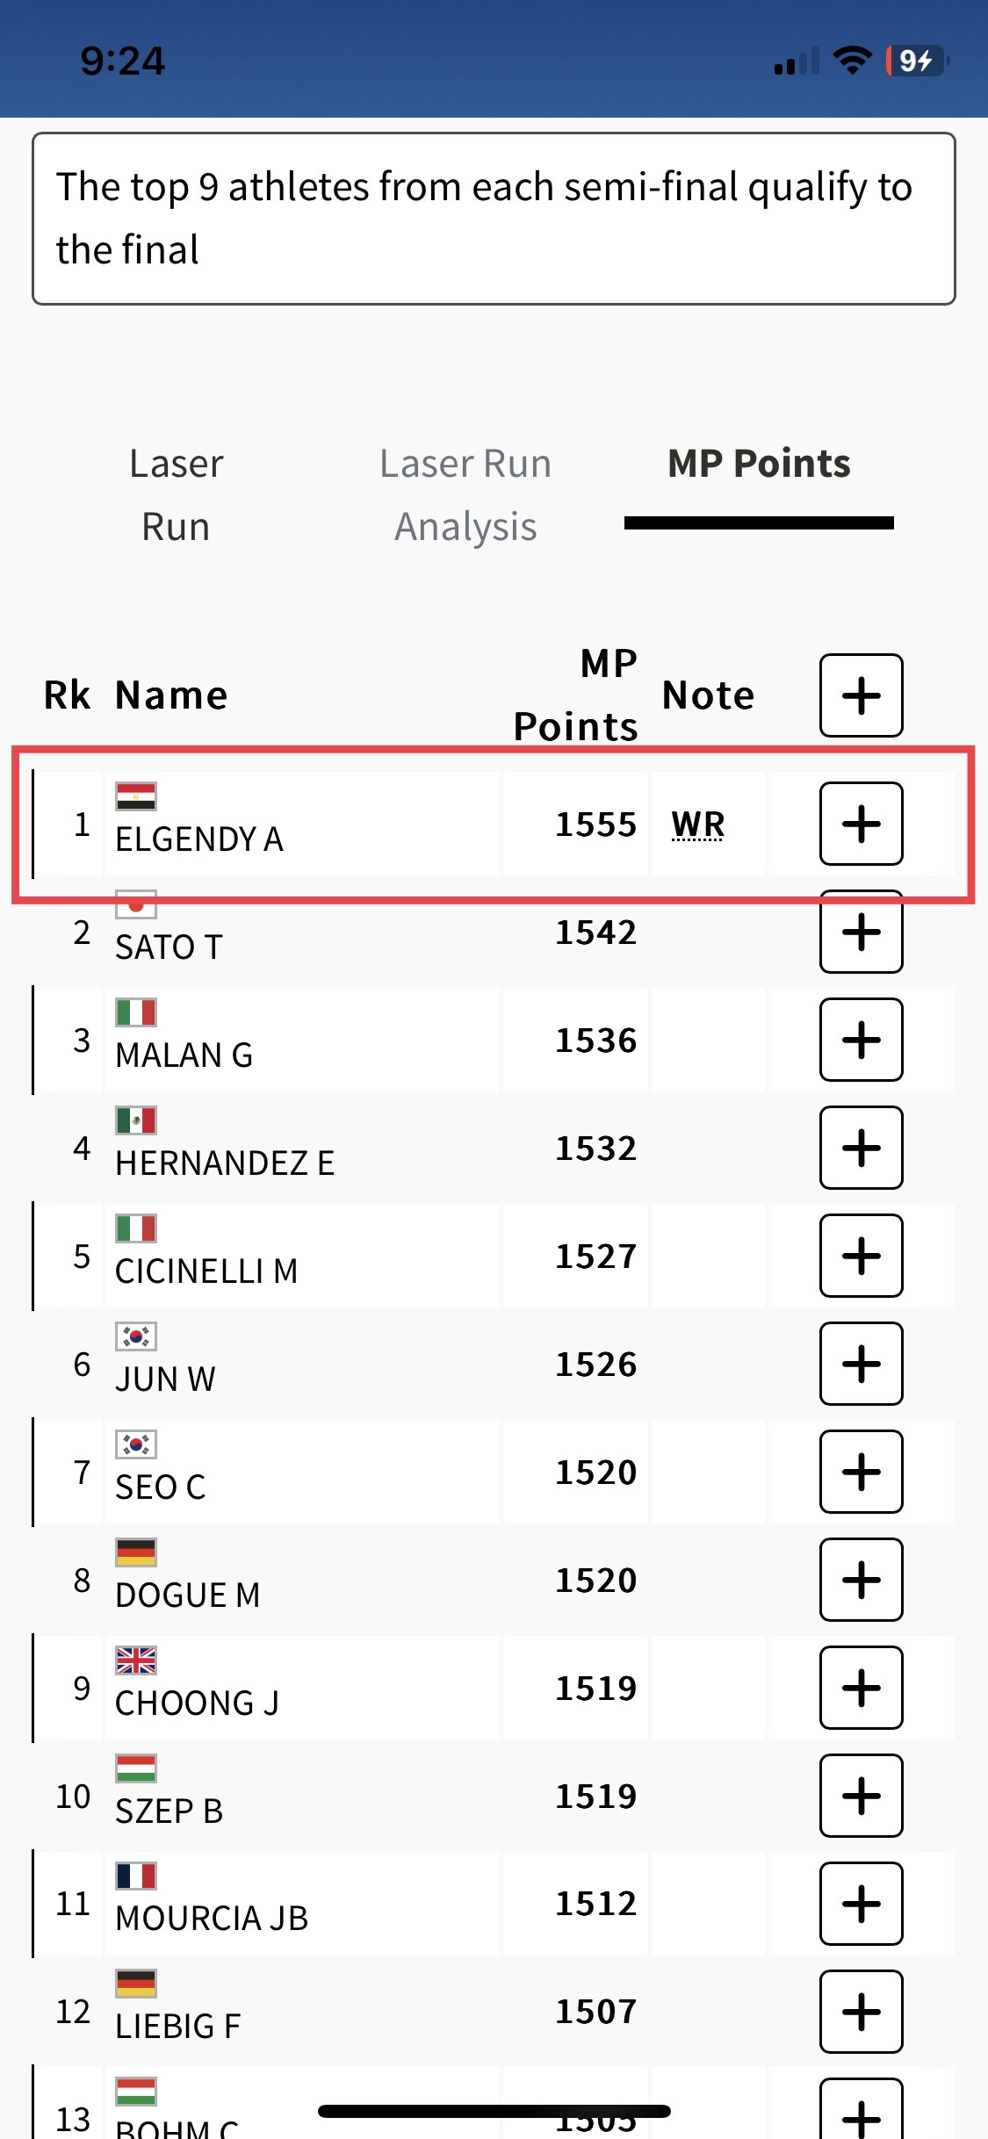Expand CHOONG J row details
Screen dimensions: 988x2139
861,1688
